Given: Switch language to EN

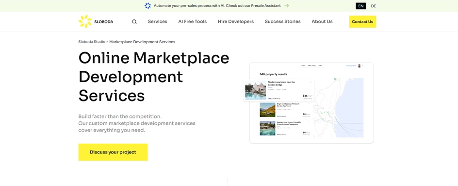Looking at the screenshot, I should pos(361,6).
